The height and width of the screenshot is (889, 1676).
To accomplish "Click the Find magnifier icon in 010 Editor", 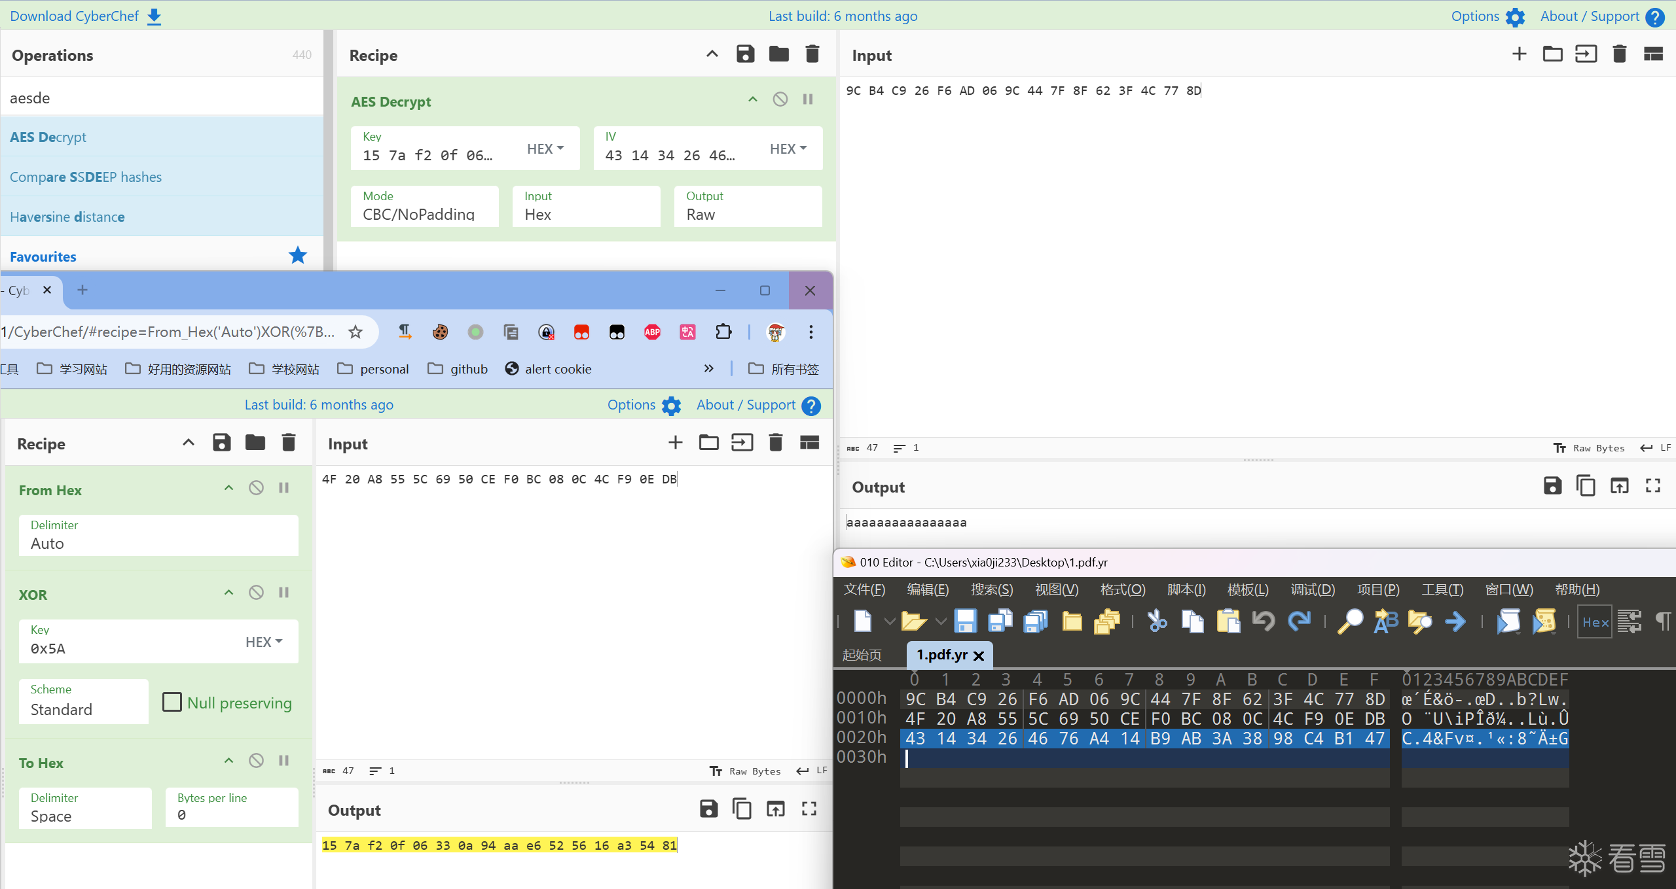I will (x=1350, y=621).
